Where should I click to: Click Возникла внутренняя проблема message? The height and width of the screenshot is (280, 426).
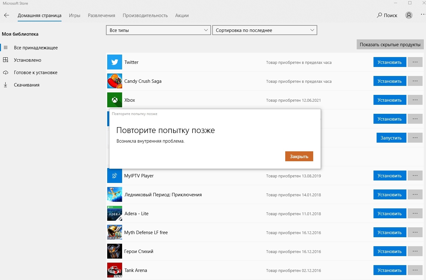[x=150, y=141]
